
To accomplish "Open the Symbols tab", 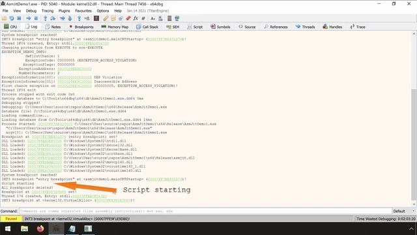I will 220,27.
